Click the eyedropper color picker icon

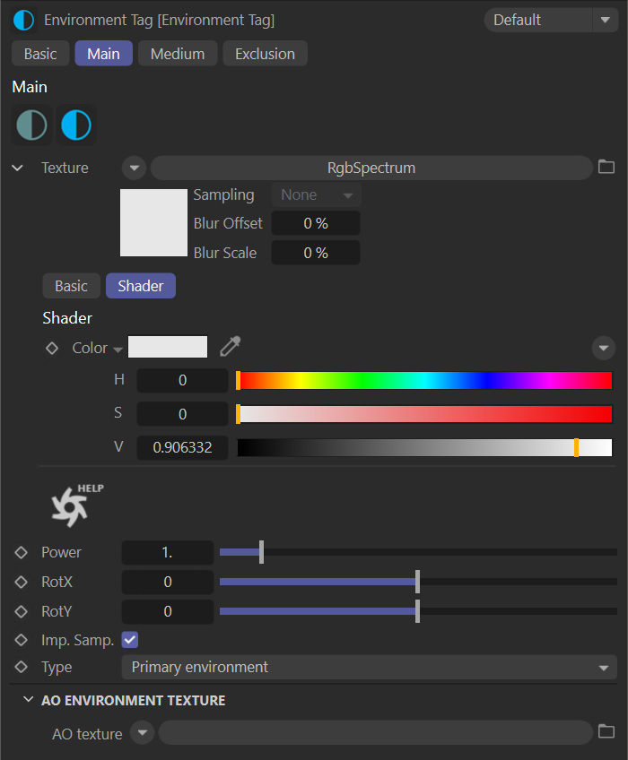(x=231, y=347)
